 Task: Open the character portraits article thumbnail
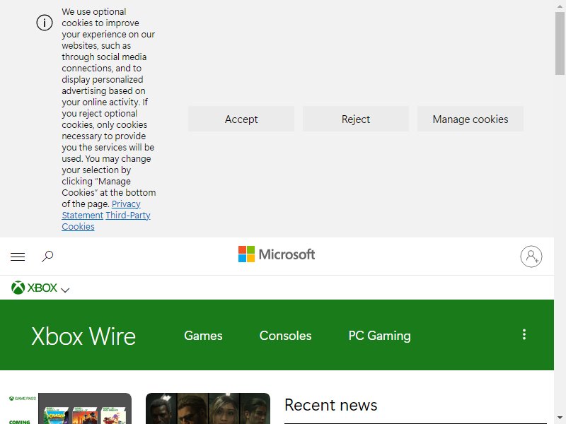[208, 408]
